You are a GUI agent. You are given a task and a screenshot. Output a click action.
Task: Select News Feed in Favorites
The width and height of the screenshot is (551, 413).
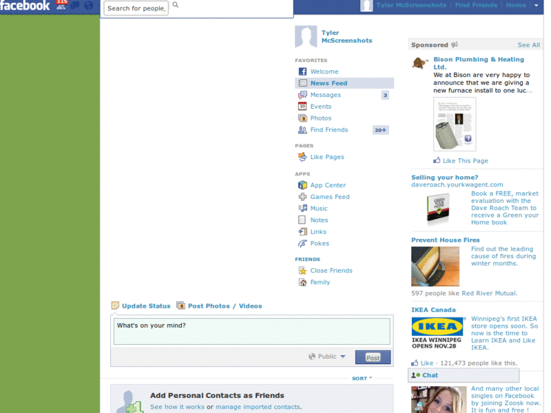pos(344,83)
